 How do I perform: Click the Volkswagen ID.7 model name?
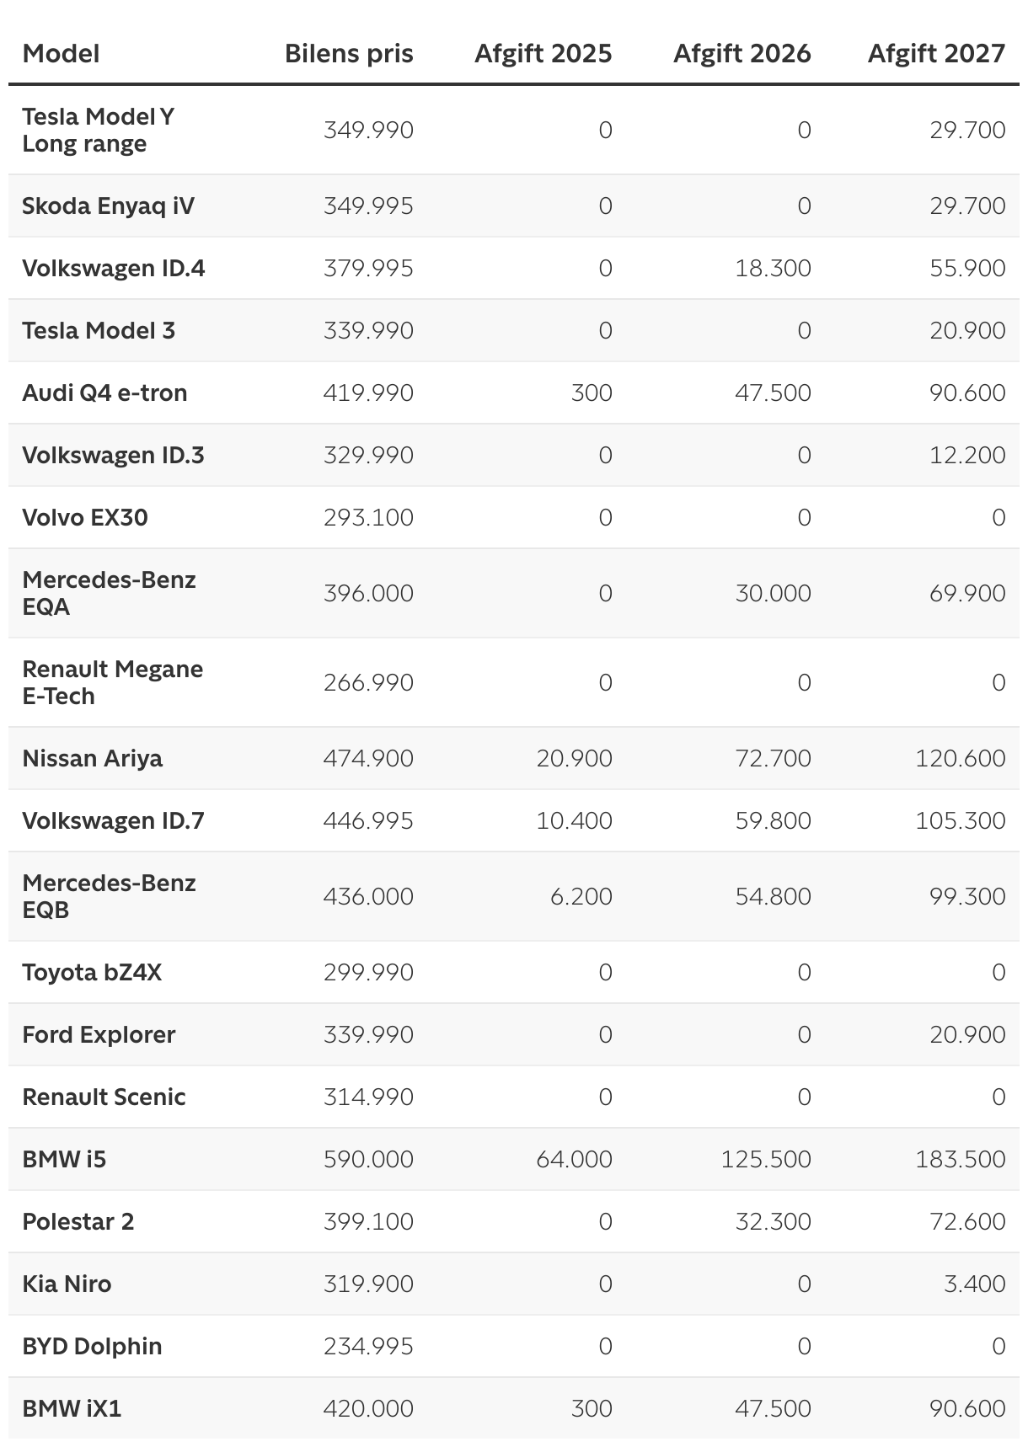tap(113, 821)
